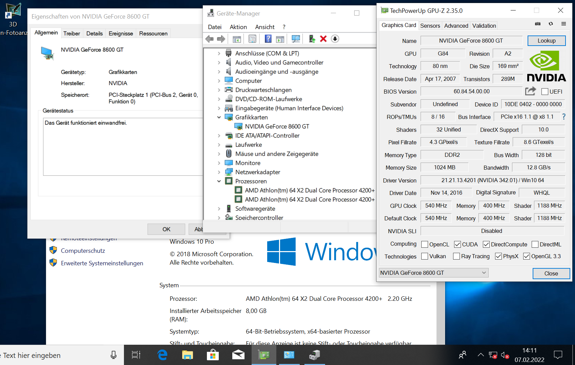Image resolution: width=575 pixels, height=365 pixels.
Task: Click the microphone icon in the search box
Action: (114, 355)
